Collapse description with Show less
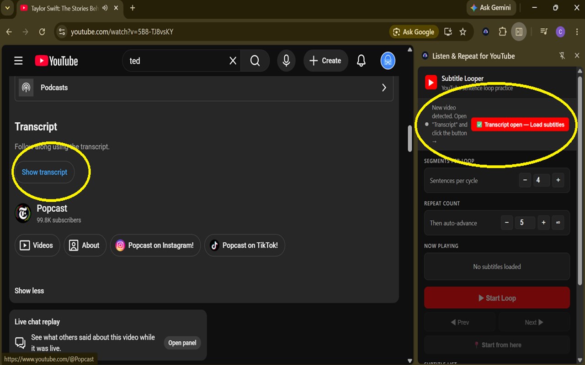Image resolution: width=585 pixels, height=365 pixels. tap(29, 291)
